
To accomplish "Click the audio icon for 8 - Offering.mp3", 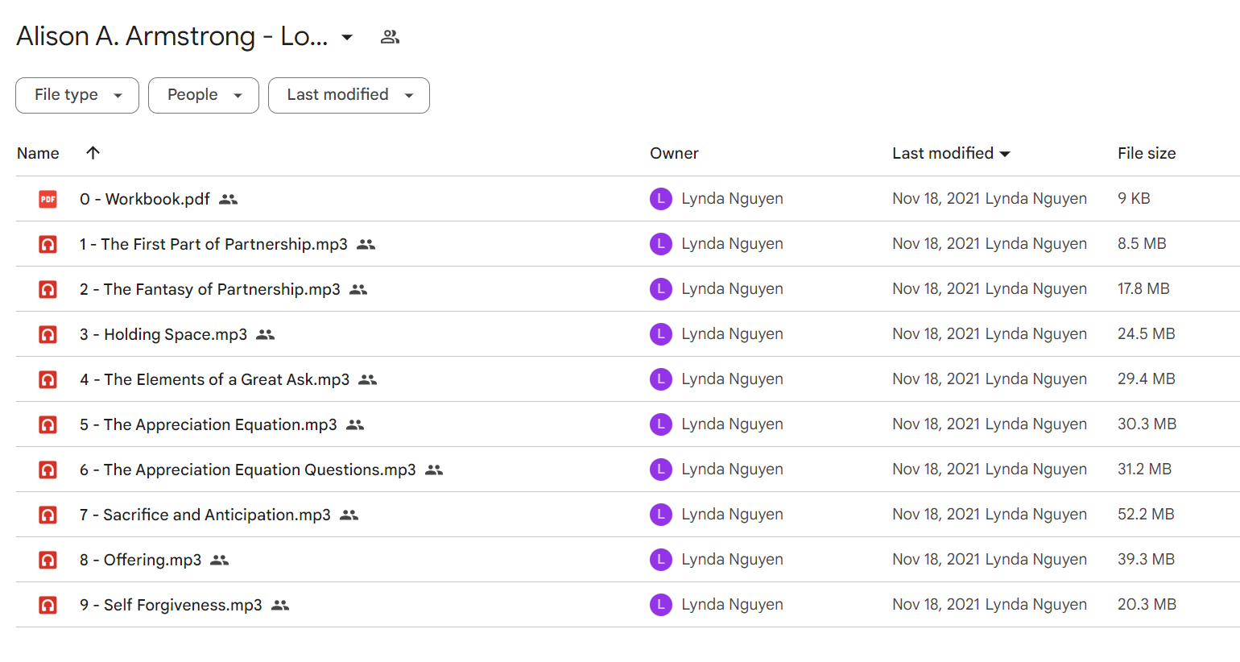I will tap(48, 560).
